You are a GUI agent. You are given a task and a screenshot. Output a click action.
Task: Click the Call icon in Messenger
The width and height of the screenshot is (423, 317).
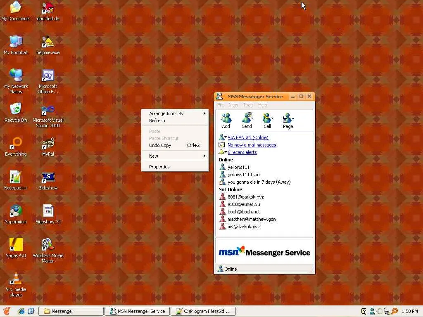click(x=267, y=121)
